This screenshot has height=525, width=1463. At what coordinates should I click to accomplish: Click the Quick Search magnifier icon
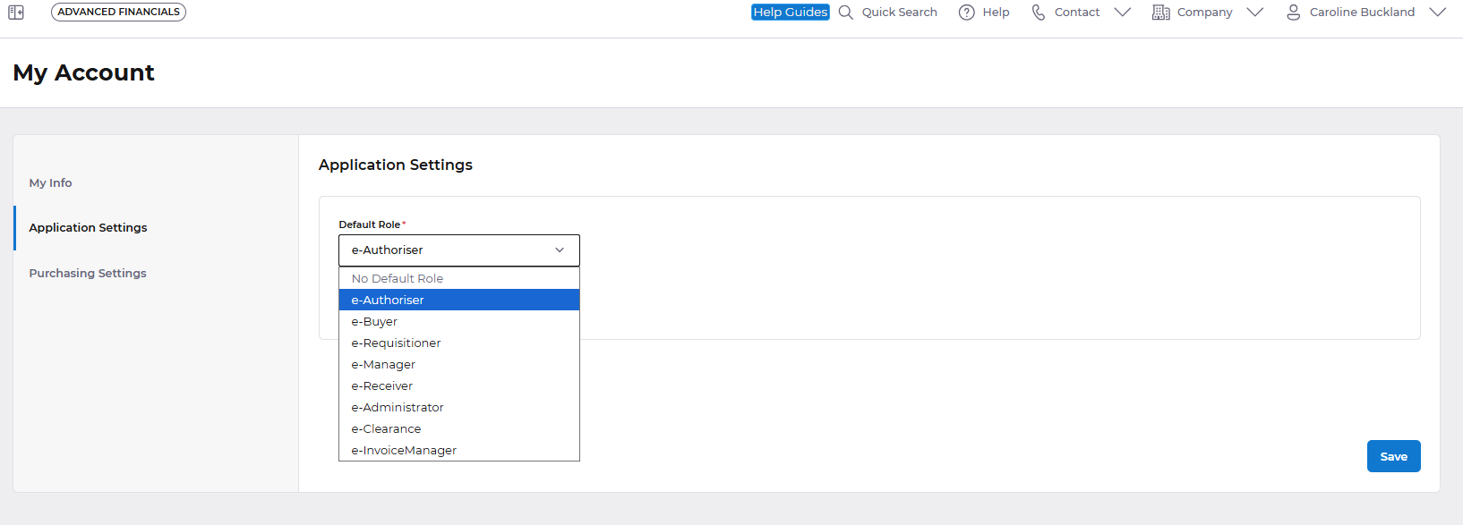click(x=845, y=13)
